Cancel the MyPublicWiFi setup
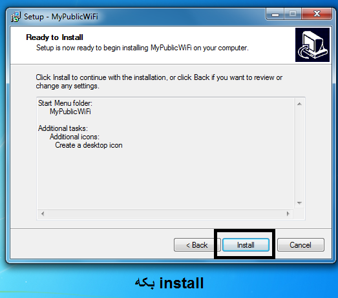The image size is (338, 298). click(x=301, y=245)
